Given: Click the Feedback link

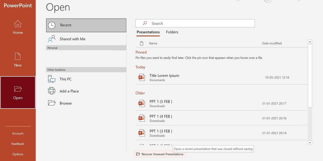Looking at the screenshot, I should (x=18, y=143).
